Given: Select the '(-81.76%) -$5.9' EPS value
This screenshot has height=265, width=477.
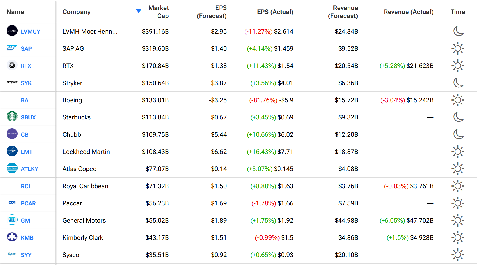Looking at the screenshot, I should [271, 100].
